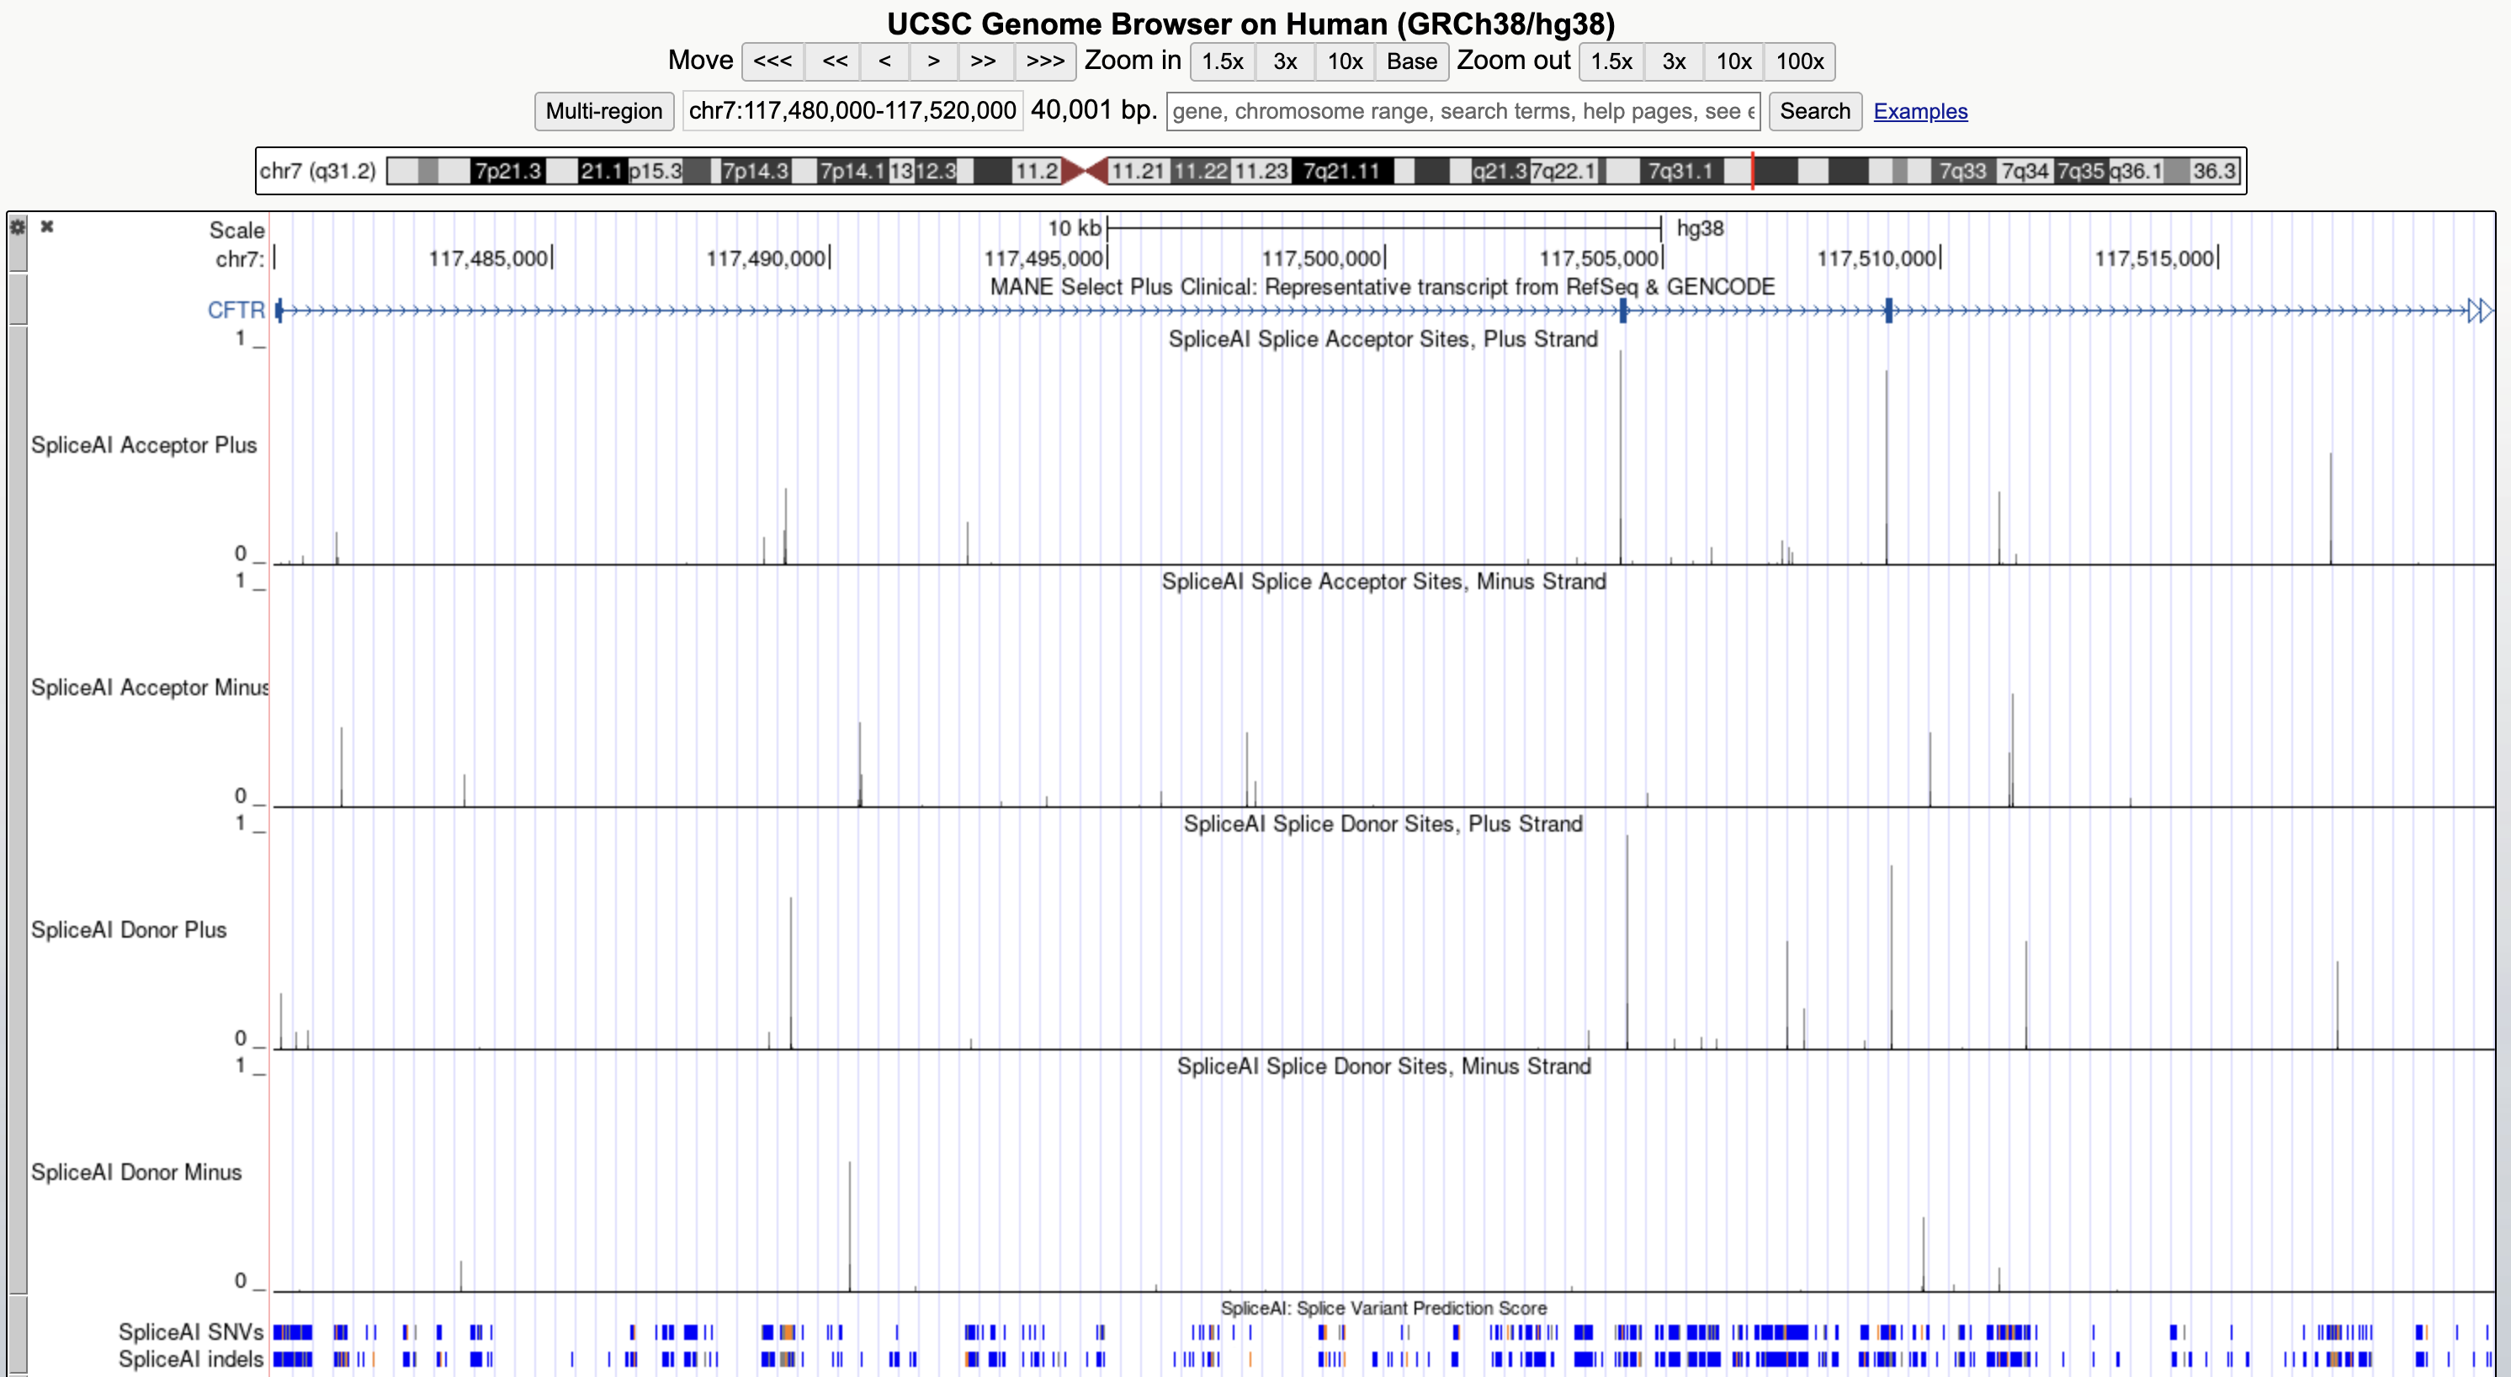Viewport: 2511px width, 1377px height.
Task: Open the CFTR gene details
Action: pyautogui.click(x=235, y=309)
